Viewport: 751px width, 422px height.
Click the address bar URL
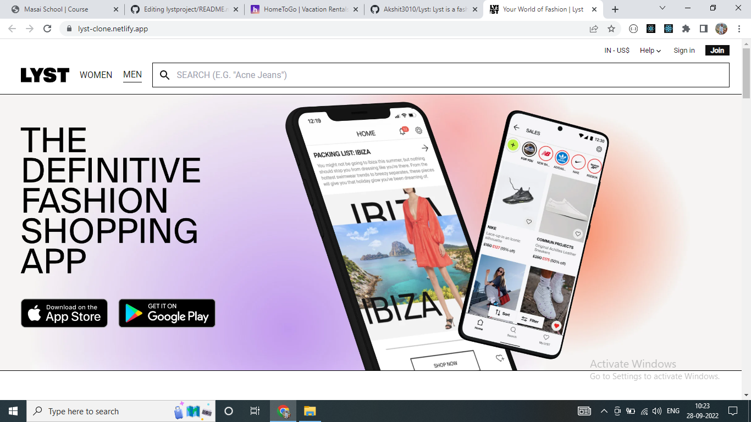click(113, 29)
